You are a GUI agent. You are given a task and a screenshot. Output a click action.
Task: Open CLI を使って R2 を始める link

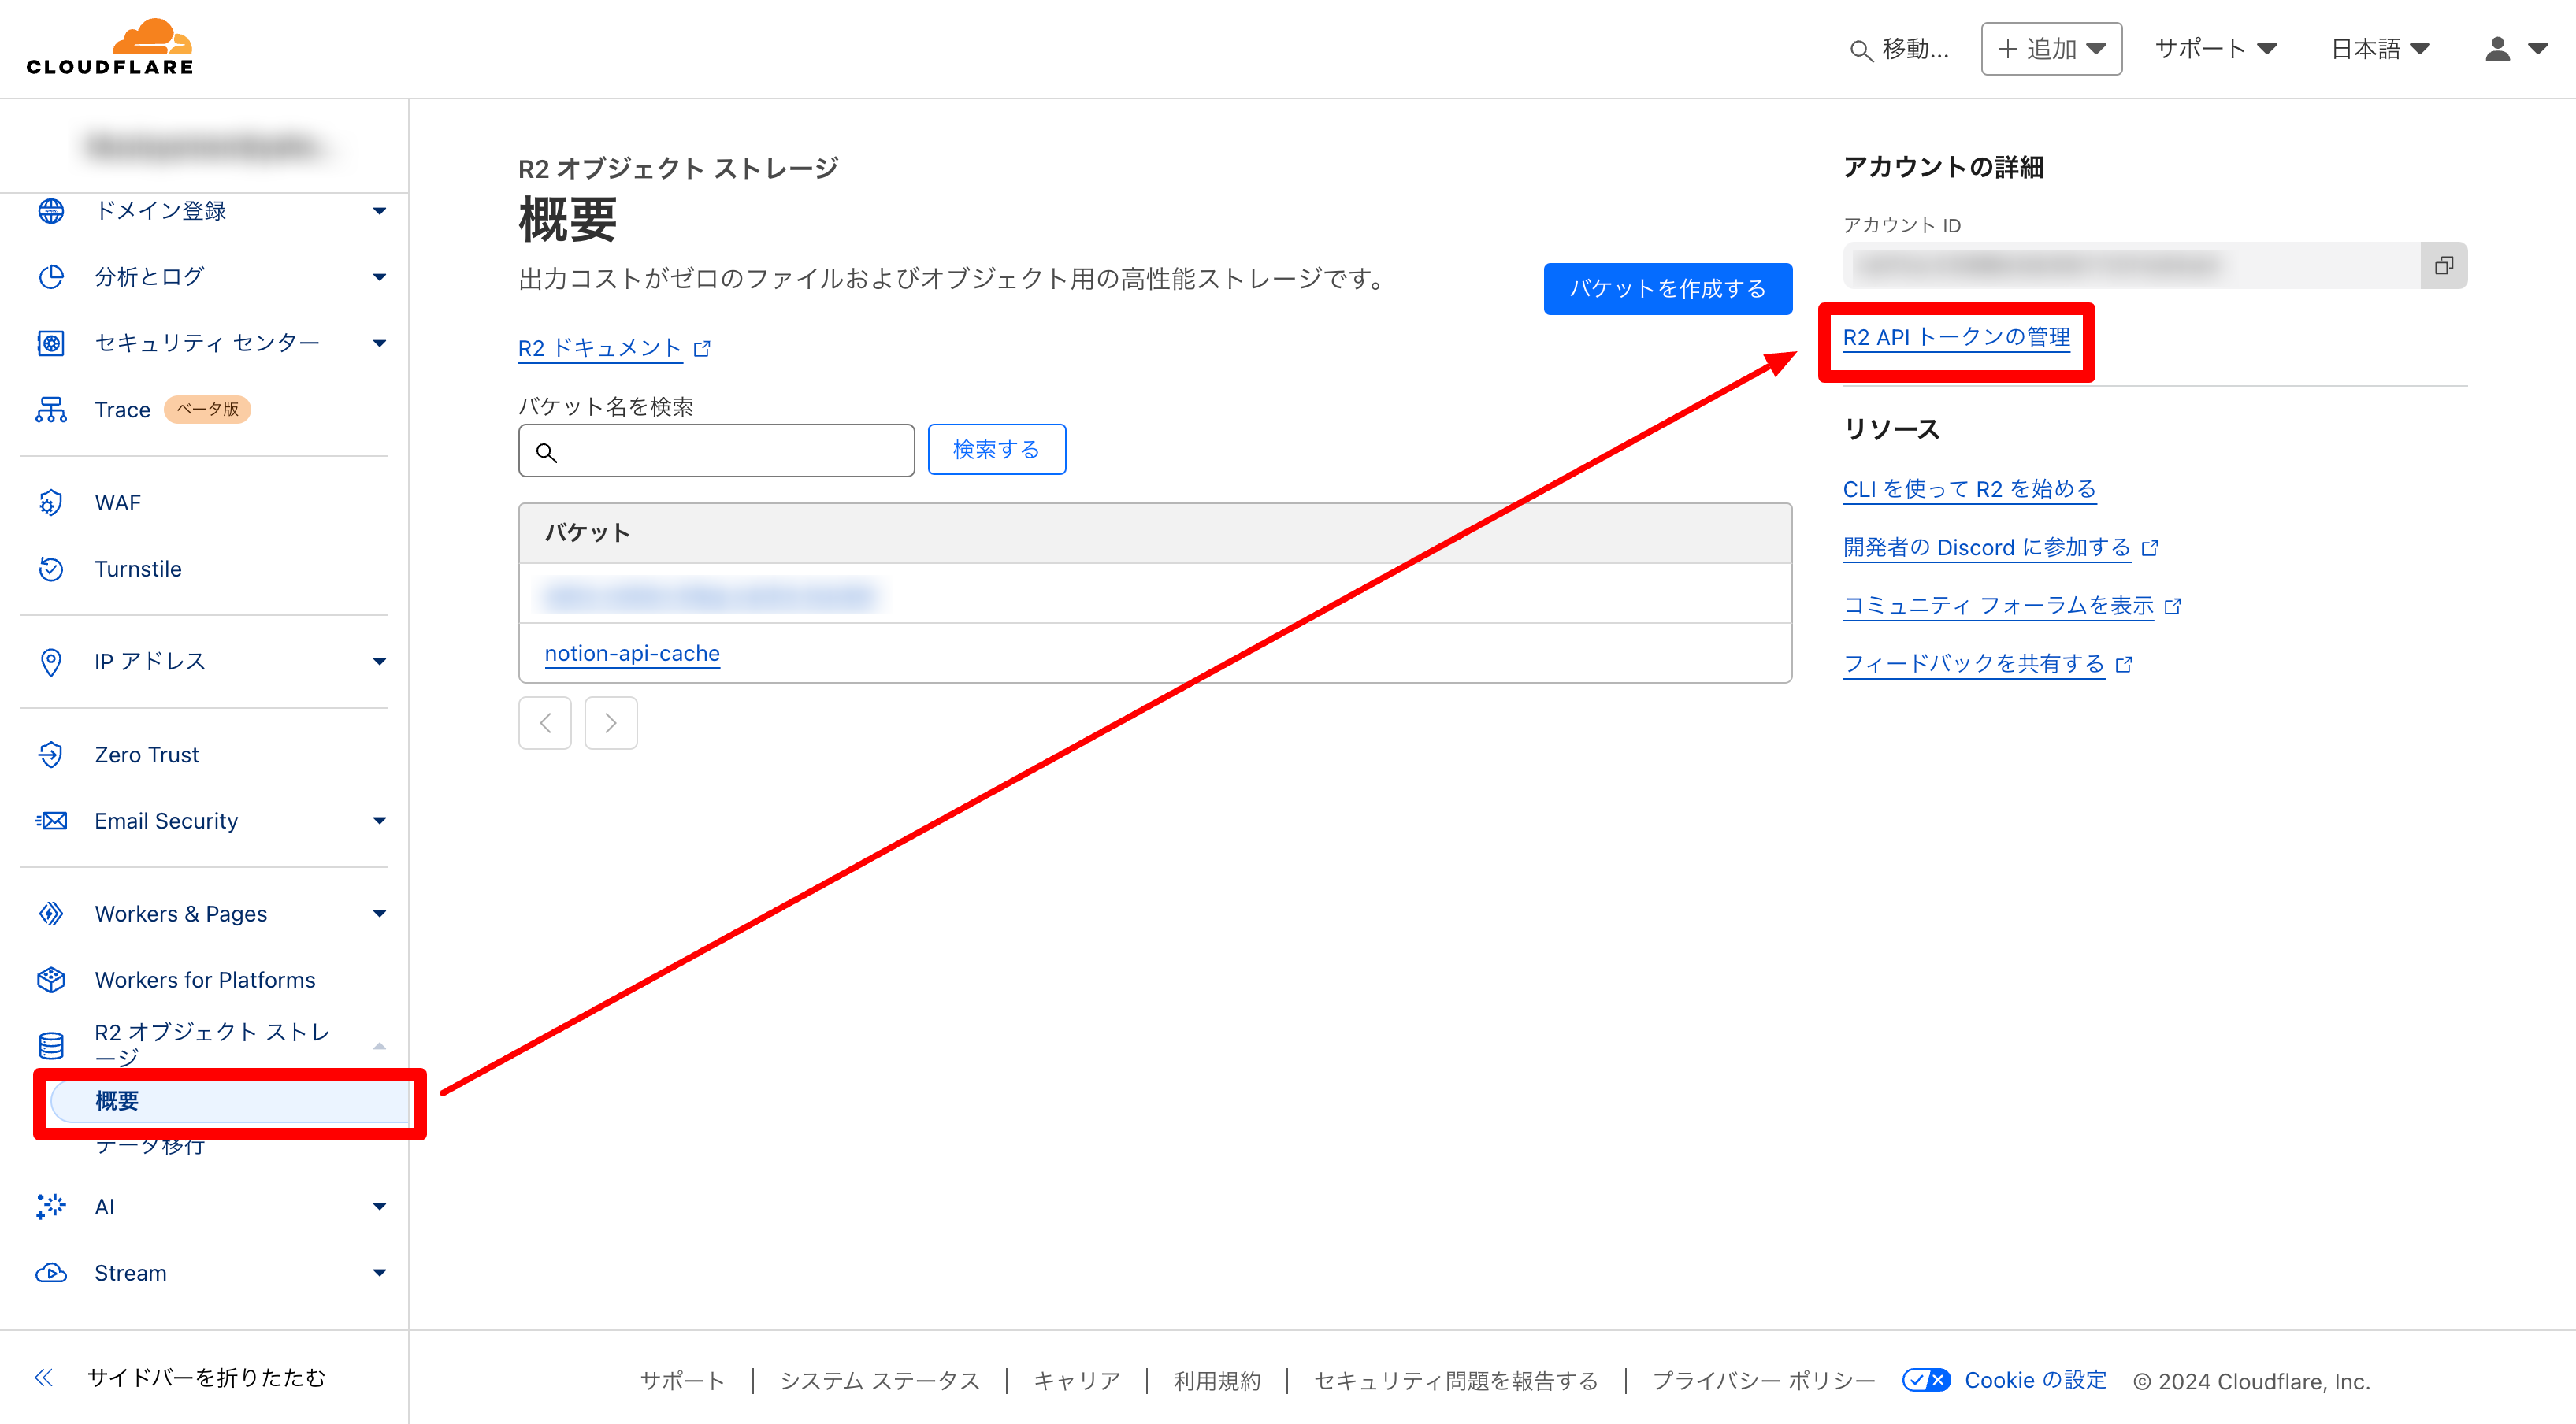[1969, 489]
